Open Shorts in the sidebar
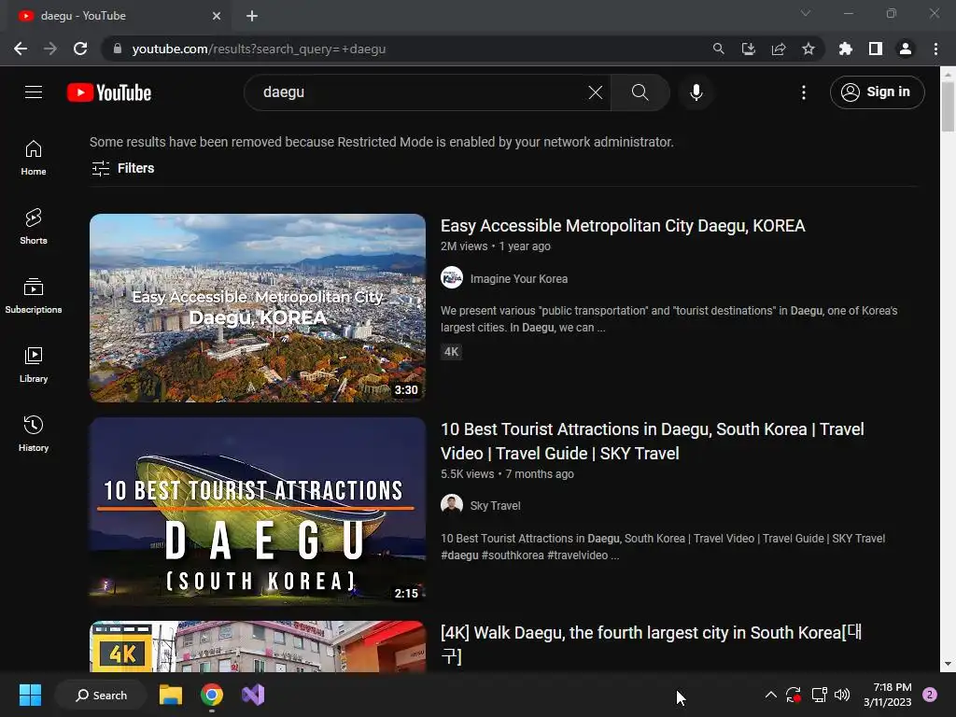This screenshot has width=956, height=717. pos(34,227)
